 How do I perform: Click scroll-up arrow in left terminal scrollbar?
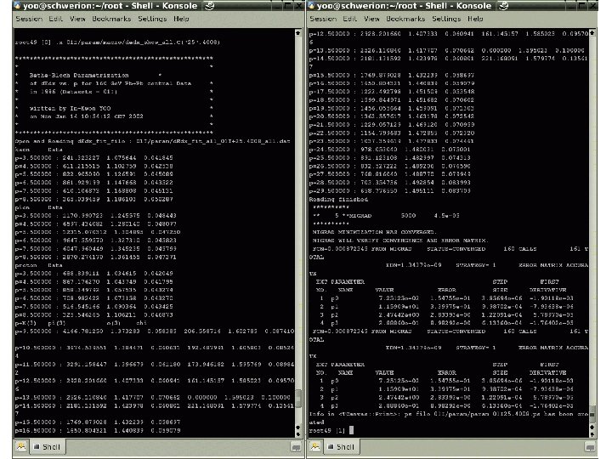298,33
